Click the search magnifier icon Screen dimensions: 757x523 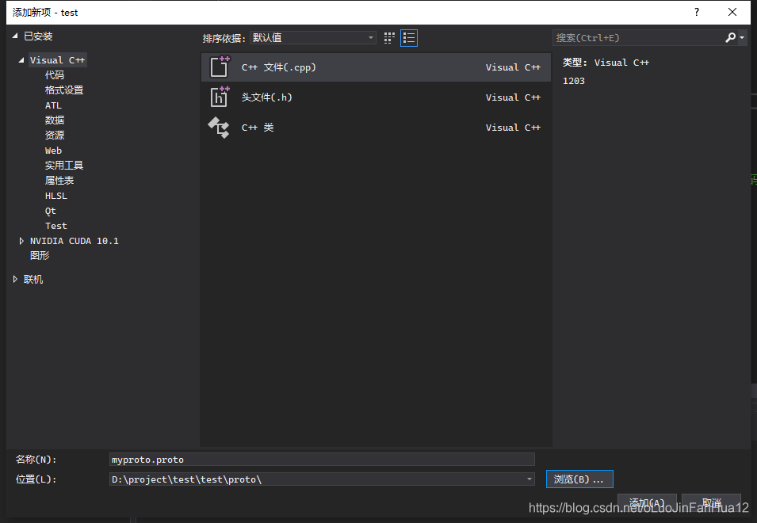[x=731, y=37]
